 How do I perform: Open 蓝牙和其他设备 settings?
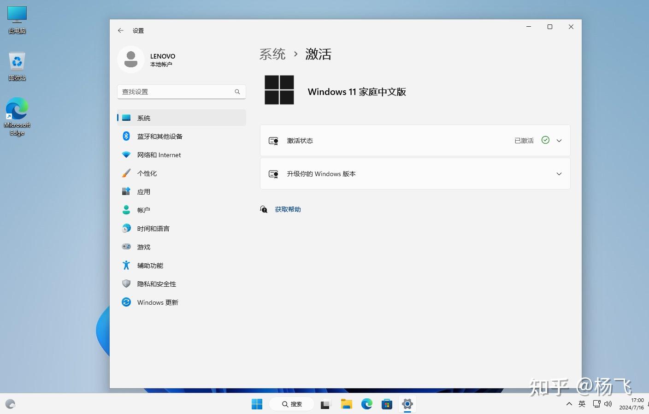tap(160, 136)
